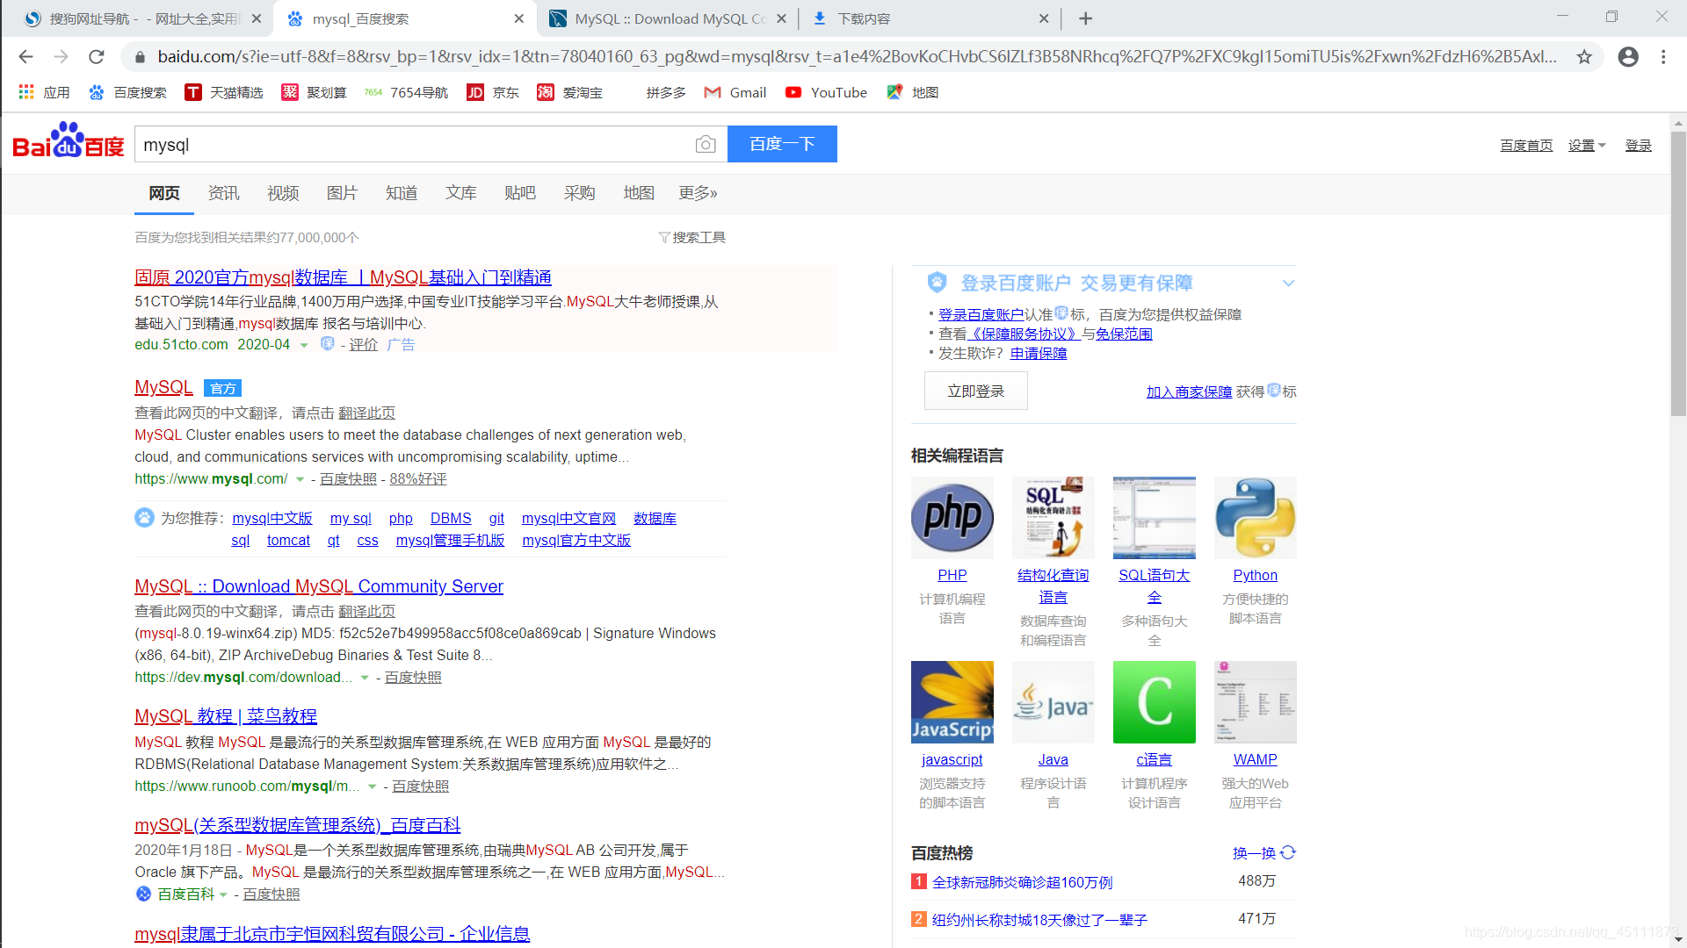
Task: Expand the 设置 dropdown
Action: pos(1587,146)
